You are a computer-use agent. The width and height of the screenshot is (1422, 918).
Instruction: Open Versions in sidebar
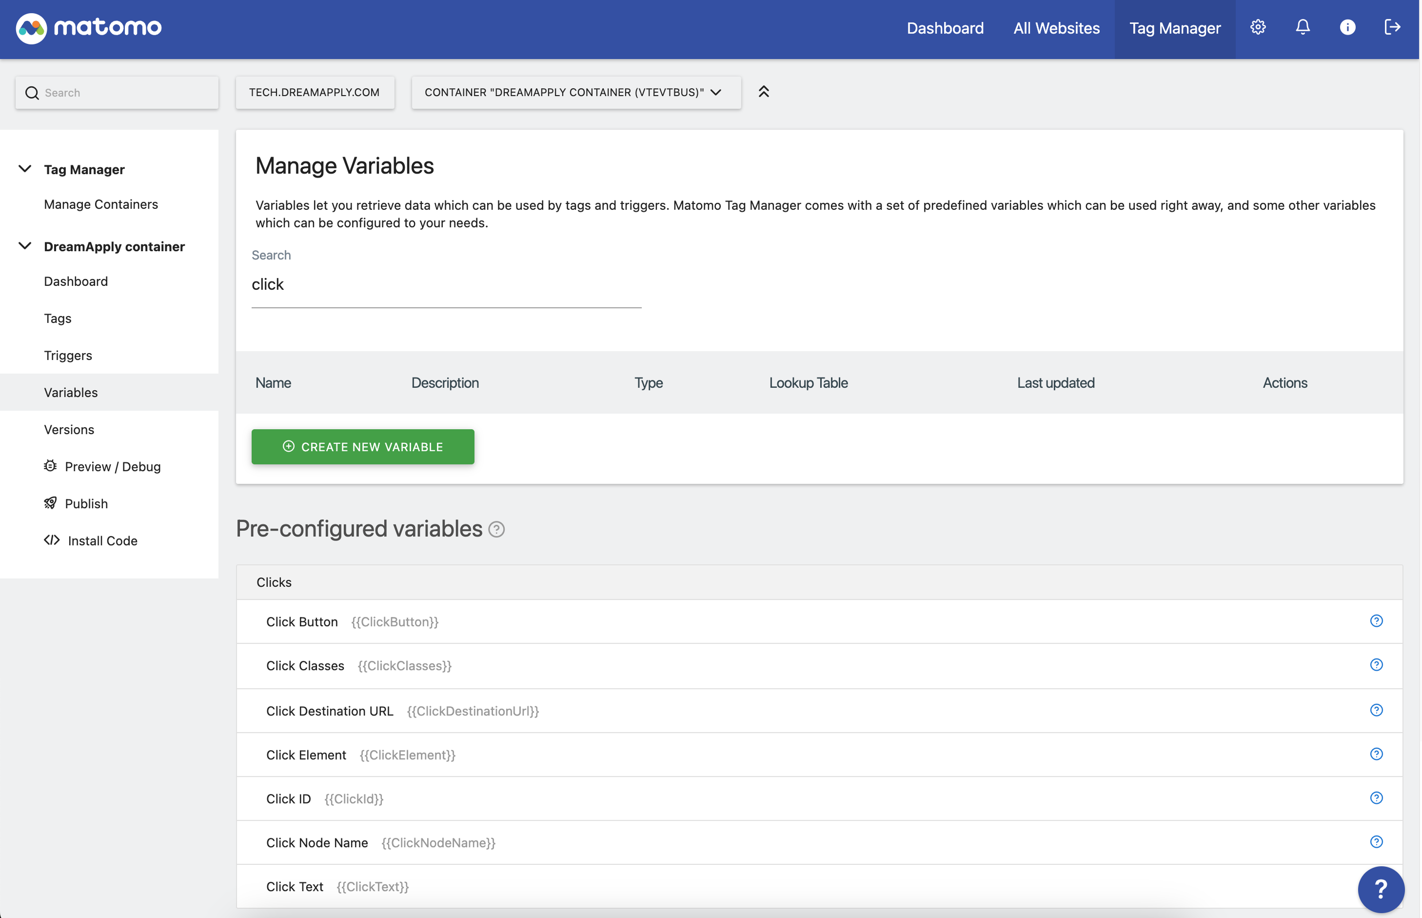(x=69, y=429)
